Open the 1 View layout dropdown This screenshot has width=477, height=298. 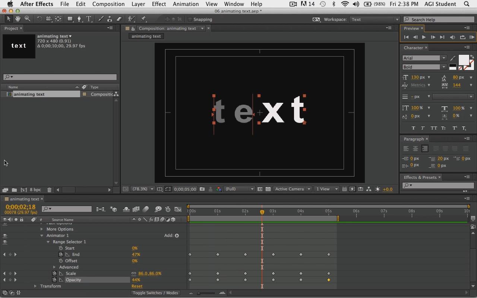click(x=326, y=189)
